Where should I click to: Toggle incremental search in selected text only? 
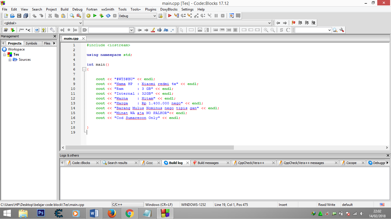[x=159, y=30]
